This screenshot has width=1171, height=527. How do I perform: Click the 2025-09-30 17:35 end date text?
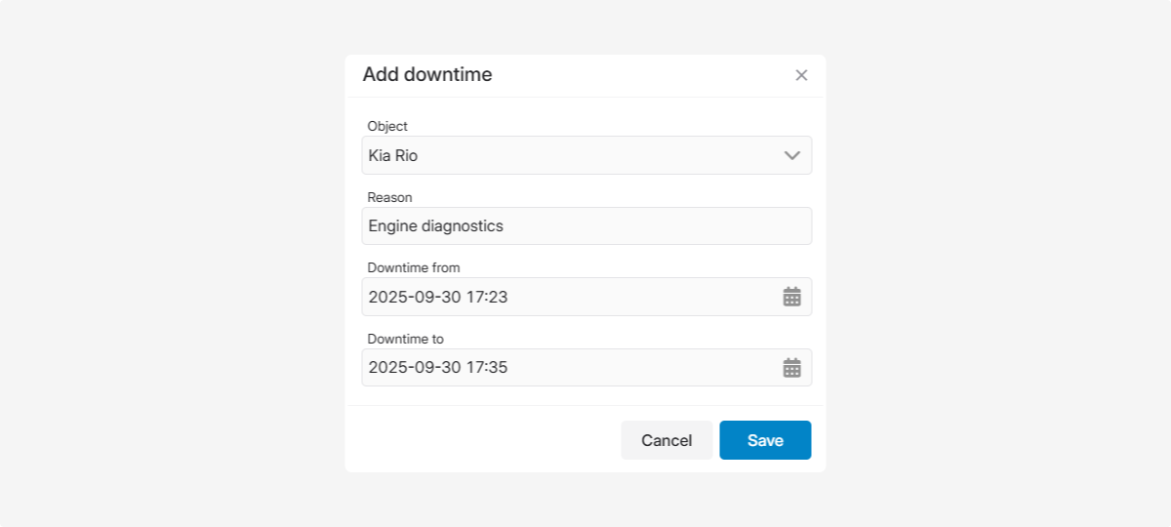pos(437,368)
